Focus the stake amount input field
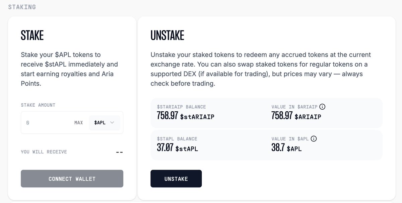 click(x=47, y=123)
